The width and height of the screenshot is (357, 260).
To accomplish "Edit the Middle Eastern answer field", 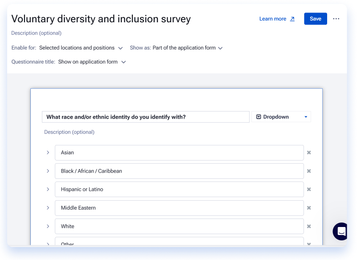I will tap(179, 208).
